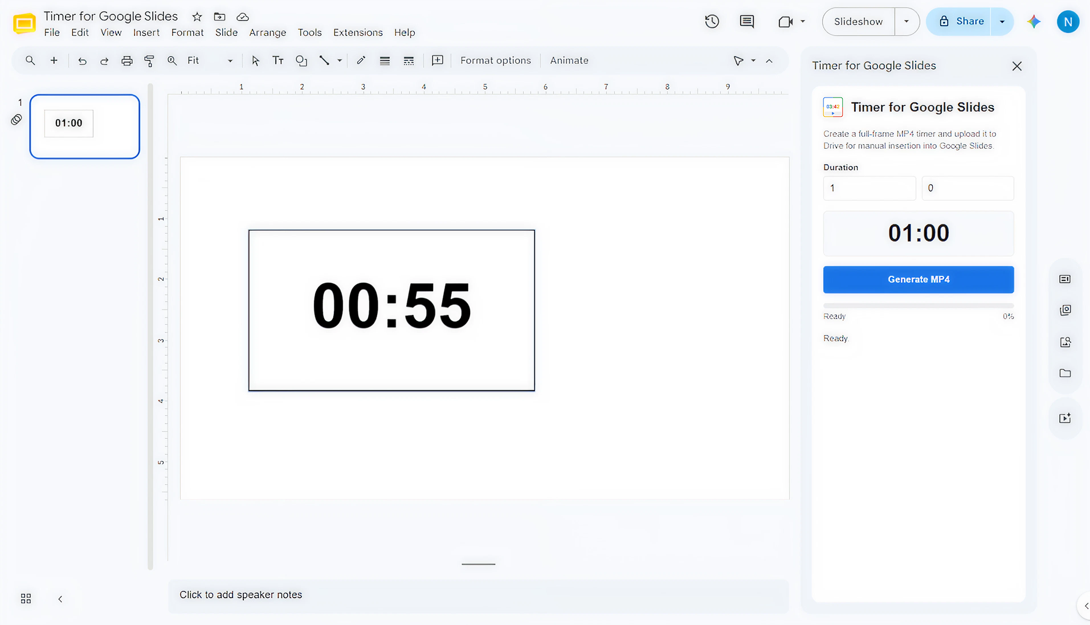
Task: Collapse the menus with chevron up
Action: (769, 60)
